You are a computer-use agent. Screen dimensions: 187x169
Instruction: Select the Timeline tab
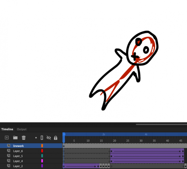(7, 129)
